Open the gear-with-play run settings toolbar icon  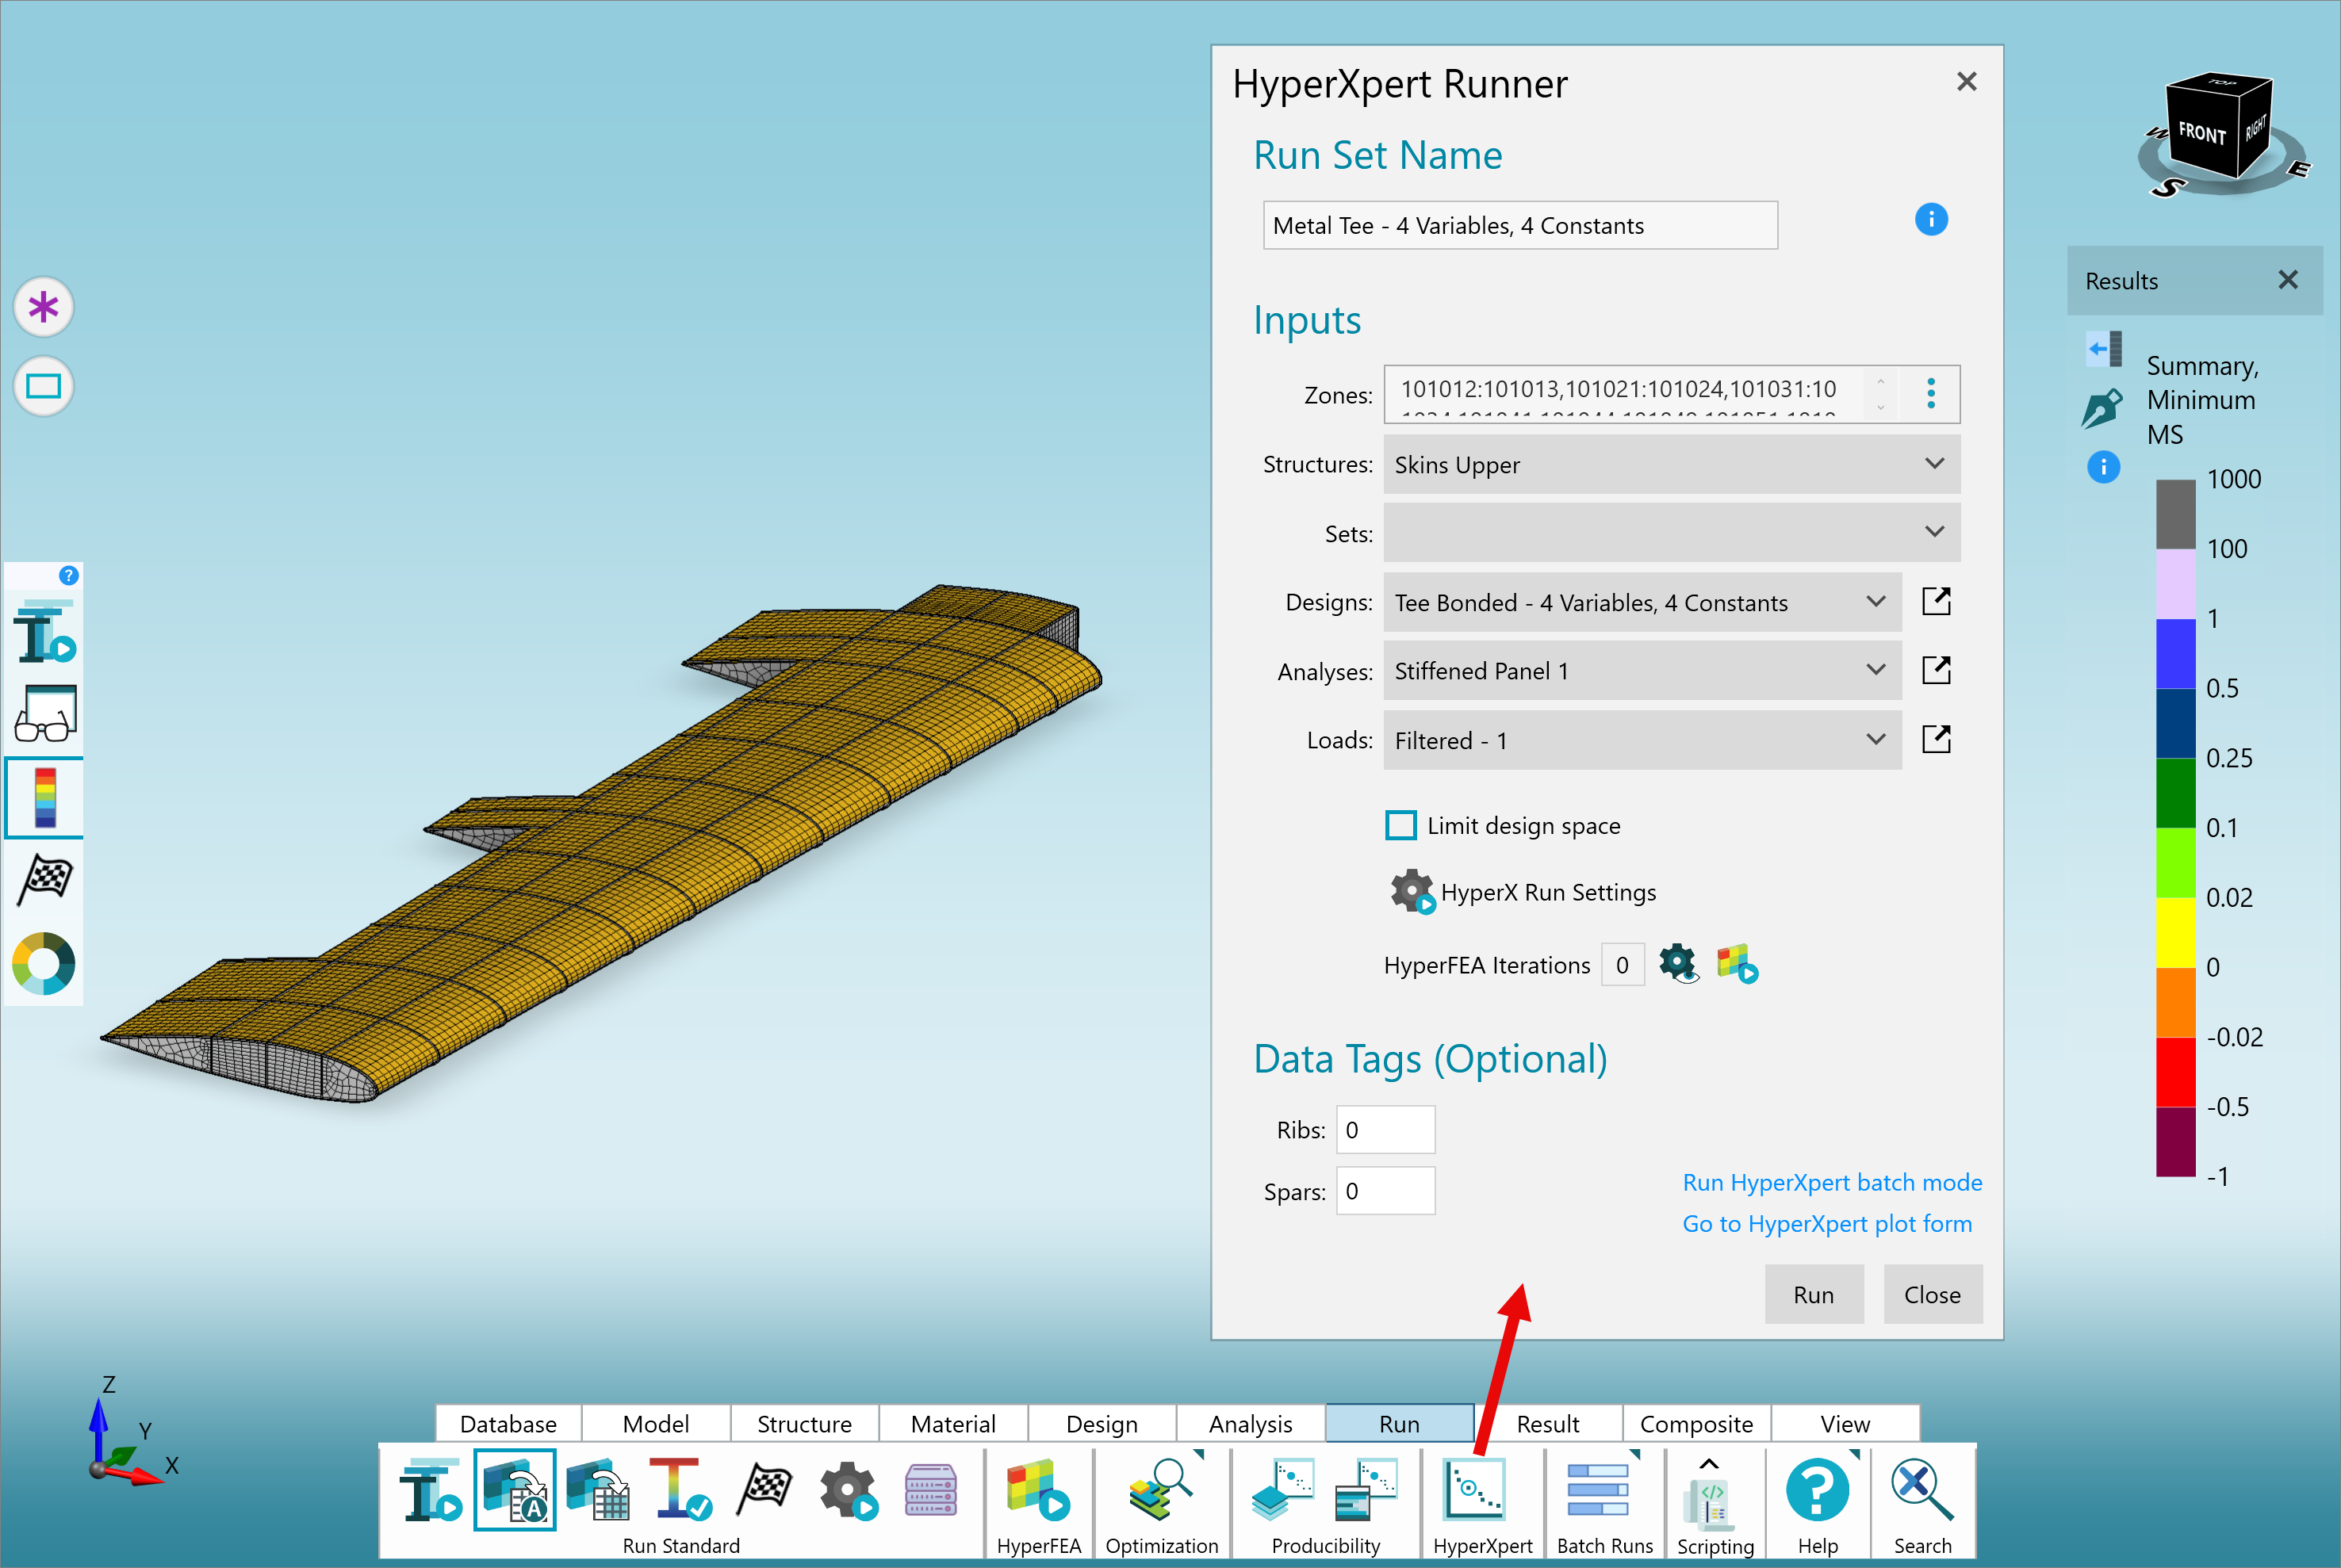(x=849, y=1491)
